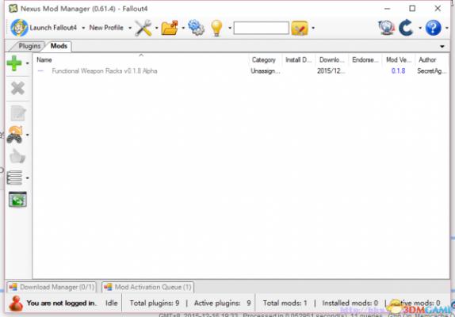Open the Download Manager tab
The image size is (455, 317).
click(x=52, y=287)
